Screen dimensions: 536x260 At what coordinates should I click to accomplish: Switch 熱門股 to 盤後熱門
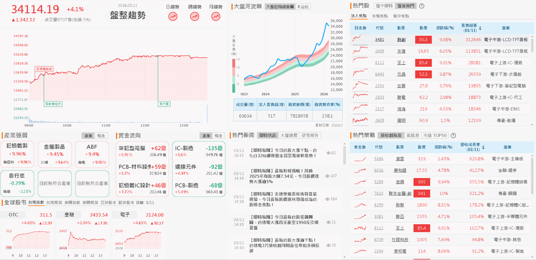pos(406,6)
